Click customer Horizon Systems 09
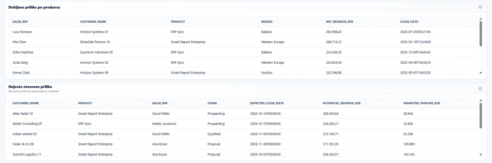The width and height of the screenshot is (492, 163). point(94,73)
